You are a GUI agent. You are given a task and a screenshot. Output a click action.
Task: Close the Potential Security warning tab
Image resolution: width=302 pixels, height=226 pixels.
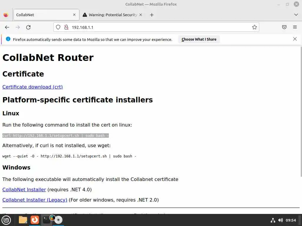[141, 15]
